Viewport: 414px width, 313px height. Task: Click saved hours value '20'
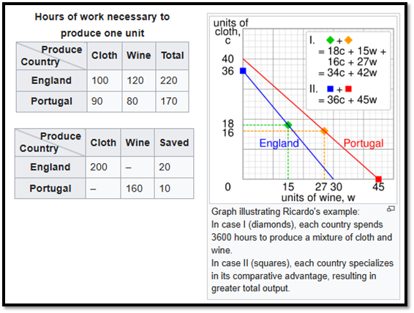[165, 167]
